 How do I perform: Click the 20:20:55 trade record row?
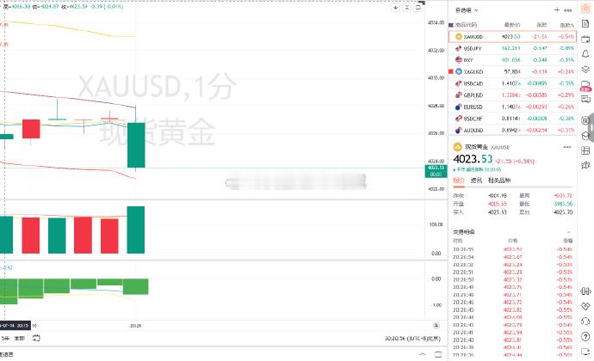(512, 249)
